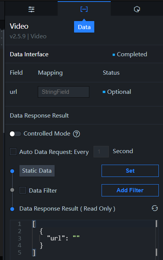Screen dimensions: 163x260
Task: Click the Set button for Static Data
Action: [130, 171]
